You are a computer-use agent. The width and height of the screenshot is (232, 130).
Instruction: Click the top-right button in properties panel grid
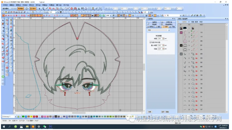pyautogui.click(x=168, y=22)
